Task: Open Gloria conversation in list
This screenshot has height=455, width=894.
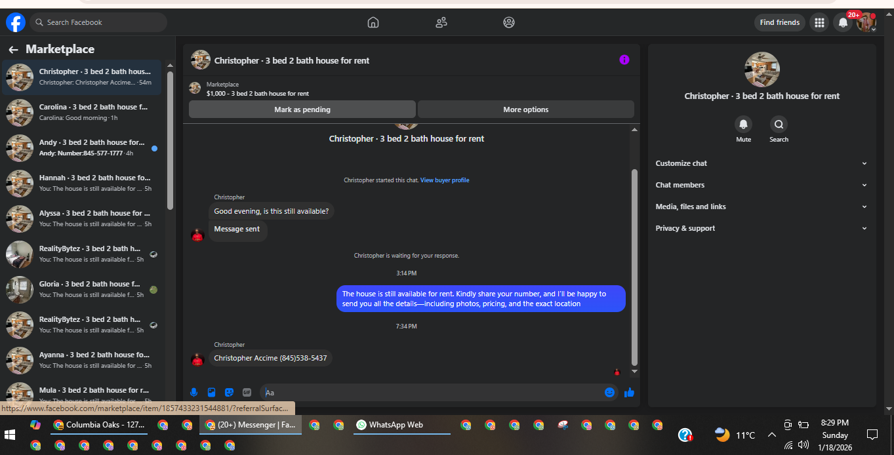Action: (82, 290)
